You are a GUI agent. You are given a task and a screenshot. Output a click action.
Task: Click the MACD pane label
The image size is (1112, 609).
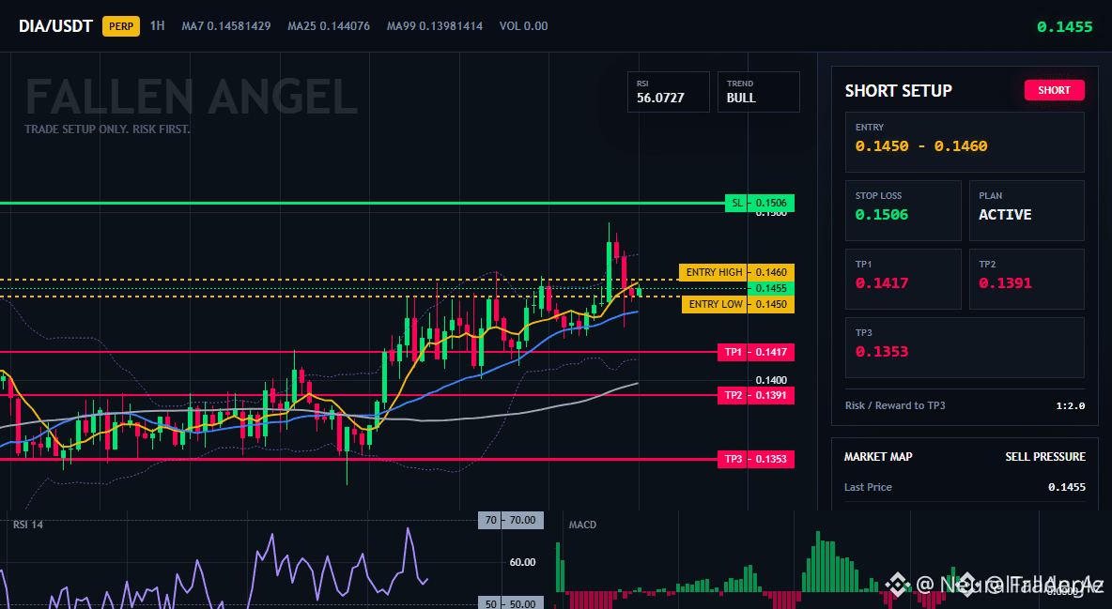582,525
